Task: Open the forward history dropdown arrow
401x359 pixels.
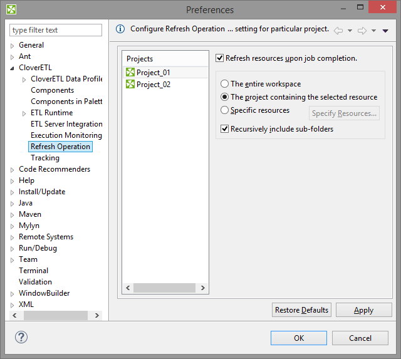Action: point(373,31)
